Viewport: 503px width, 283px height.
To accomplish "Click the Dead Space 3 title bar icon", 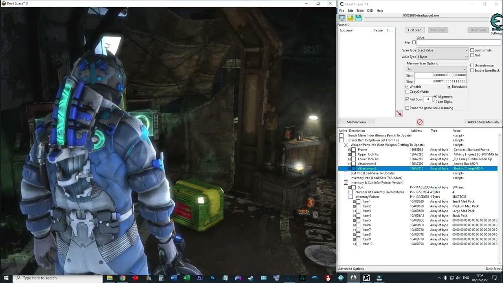I will pos(4,4).
